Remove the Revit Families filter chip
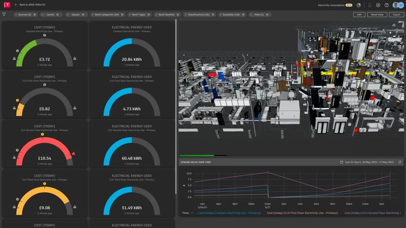 click(x=178, y=15)
